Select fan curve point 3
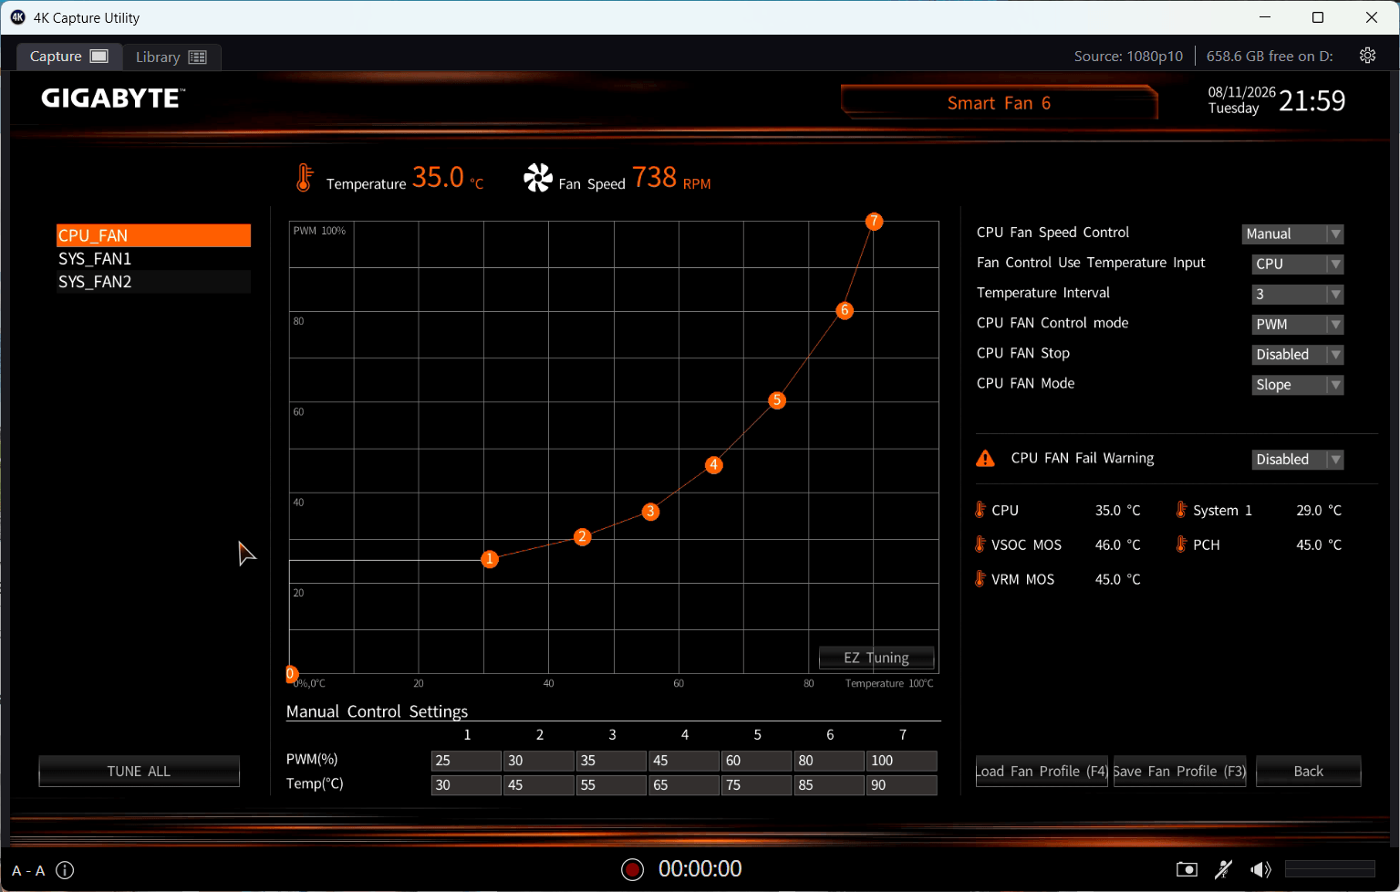1400x892 pixels. pos(650,512)
